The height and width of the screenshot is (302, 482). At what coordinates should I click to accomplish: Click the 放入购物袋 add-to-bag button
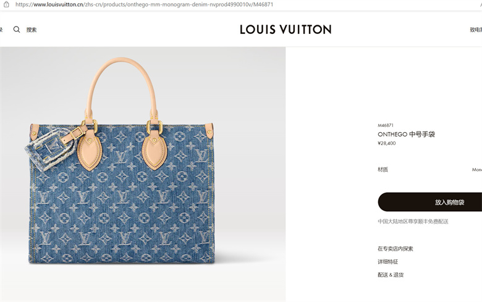(x=430, y=202)
